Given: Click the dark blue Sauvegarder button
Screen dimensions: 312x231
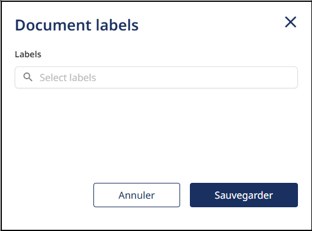Looking at the screenshot, I should 244,195.
